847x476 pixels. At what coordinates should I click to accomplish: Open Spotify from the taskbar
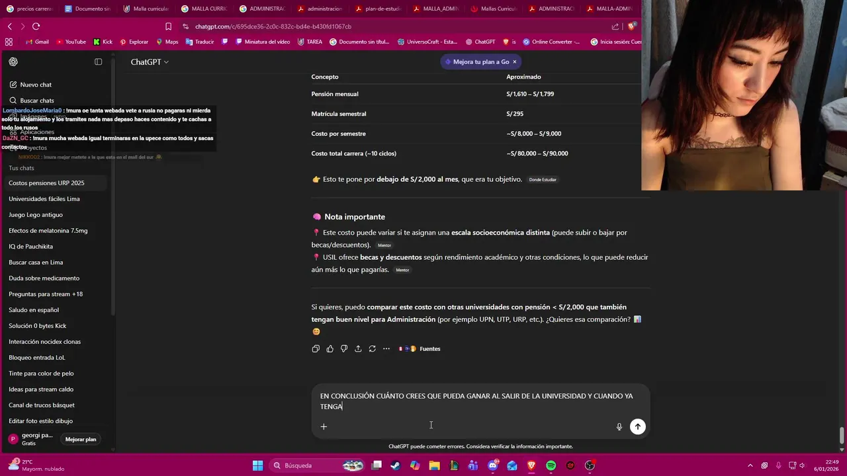click(551, 465)
